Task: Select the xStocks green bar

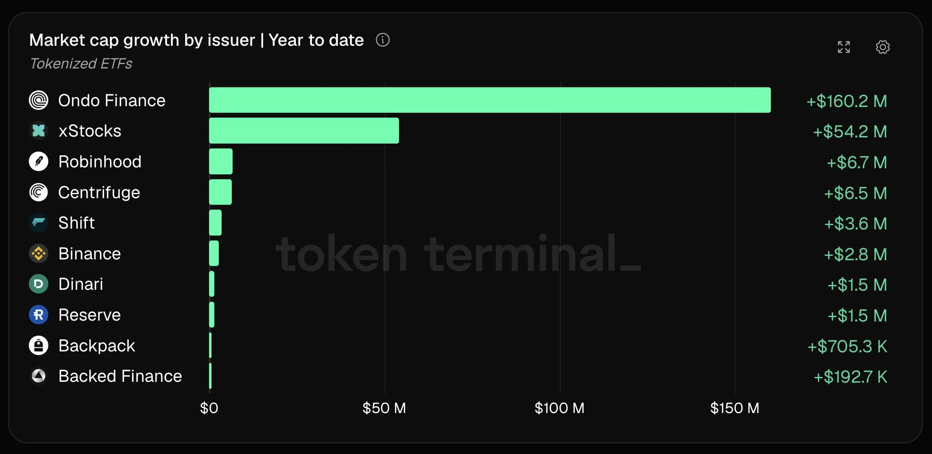Action: click(x=304, y=131)
